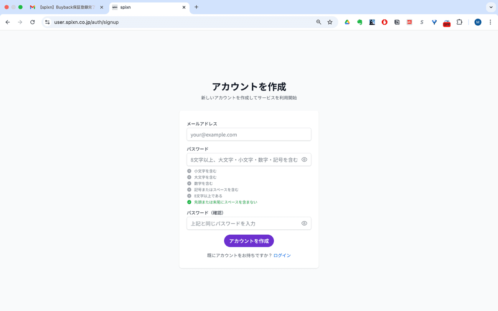Focus the メールアドレス input field
Screen dimensions: 498x311
[249, 135]
